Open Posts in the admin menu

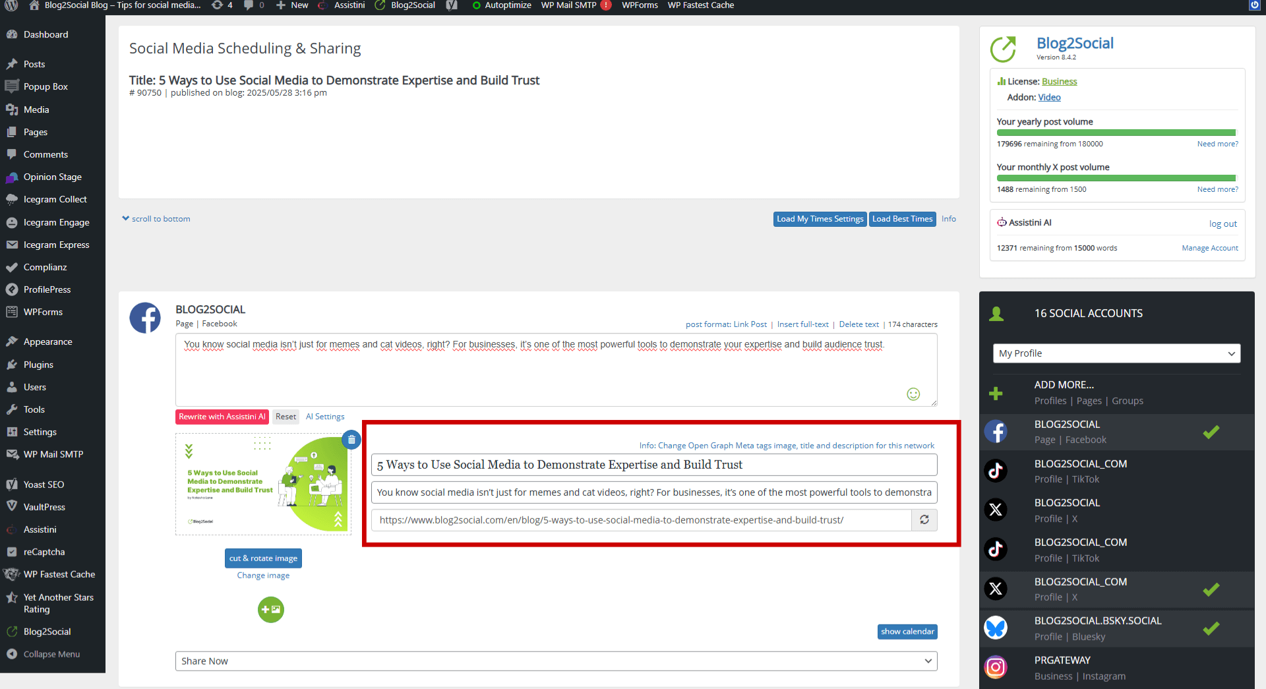(34, 64)
